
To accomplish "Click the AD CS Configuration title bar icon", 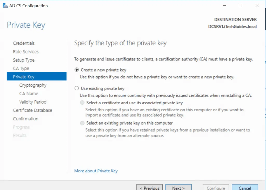I will click(x=5, y=6).
